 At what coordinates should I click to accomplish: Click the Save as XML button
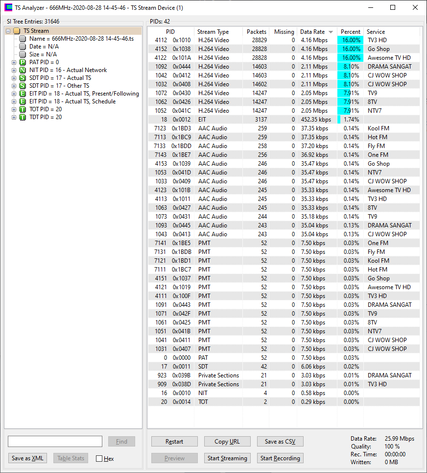(28, 458)
